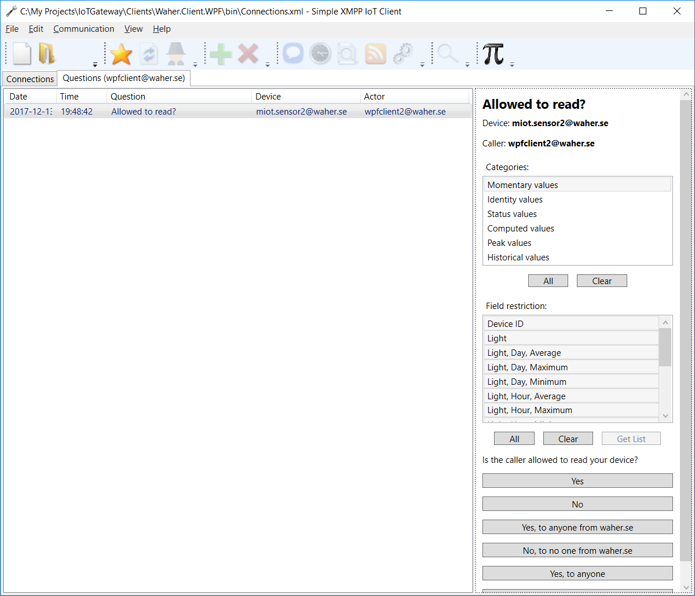Expand overflow arrow after the folder icon
Screen dimensions: 695x596
pyautogui.click(x=95, y=64)
